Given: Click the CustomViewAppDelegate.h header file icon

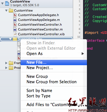Looking at the screenshot, I should 15,15.
